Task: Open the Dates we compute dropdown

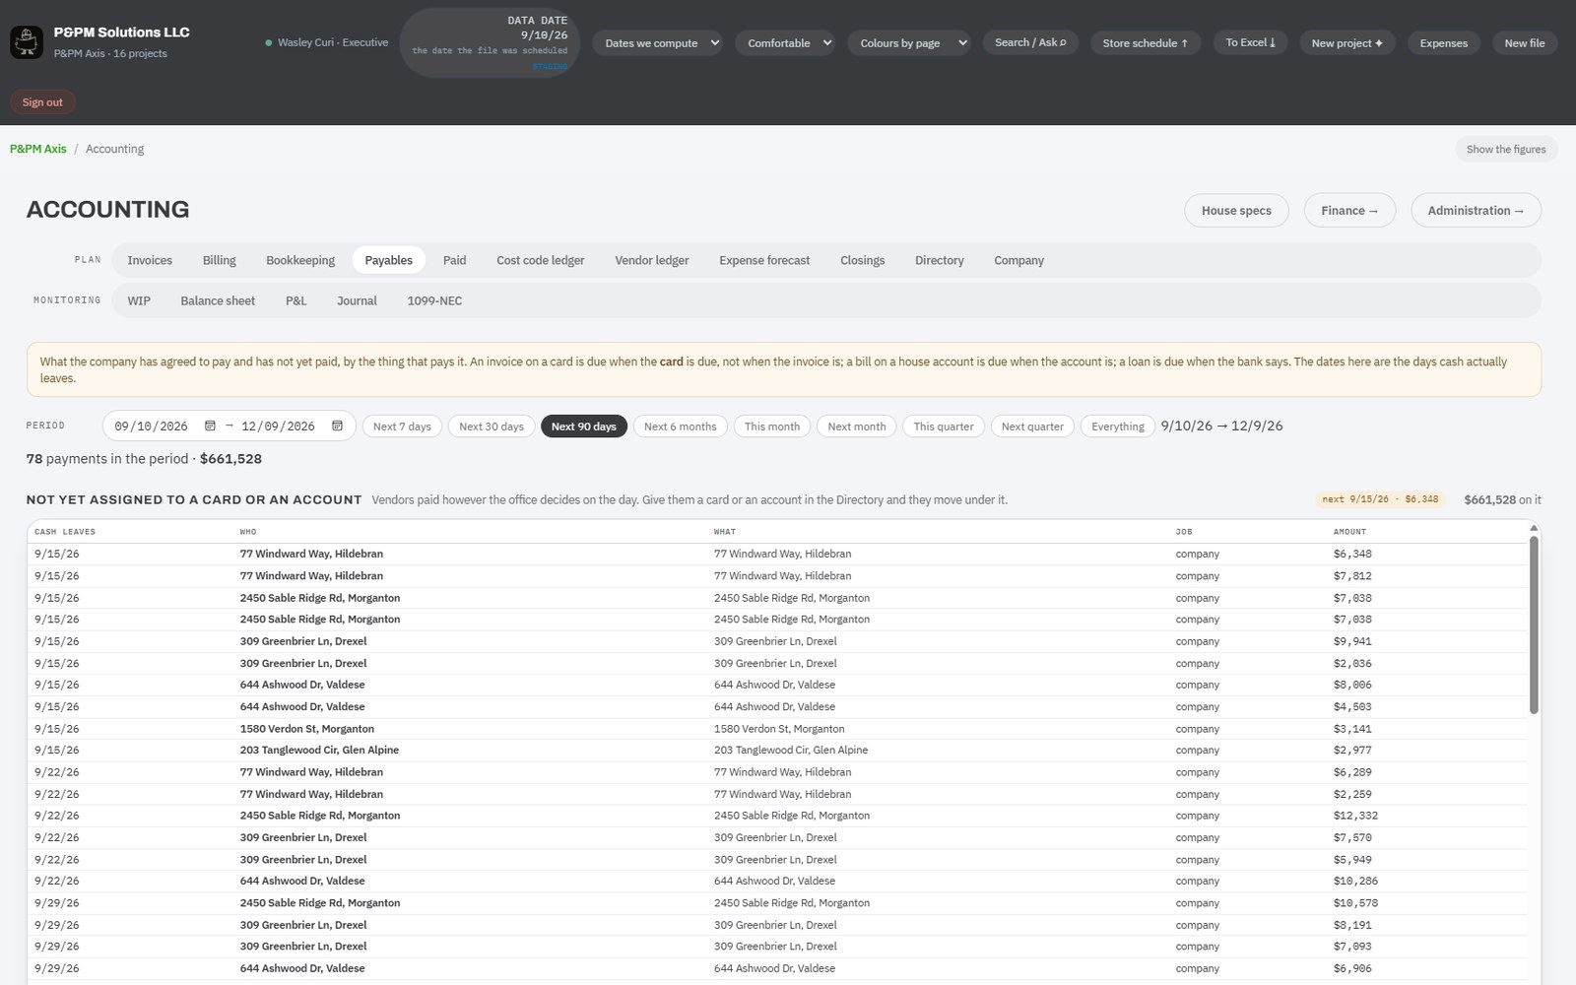Action: 658,43
